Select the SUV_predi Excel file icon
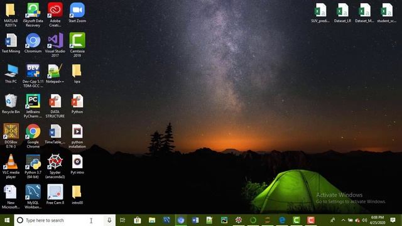Screen dimensions: 402x226 tap(320, 10)
